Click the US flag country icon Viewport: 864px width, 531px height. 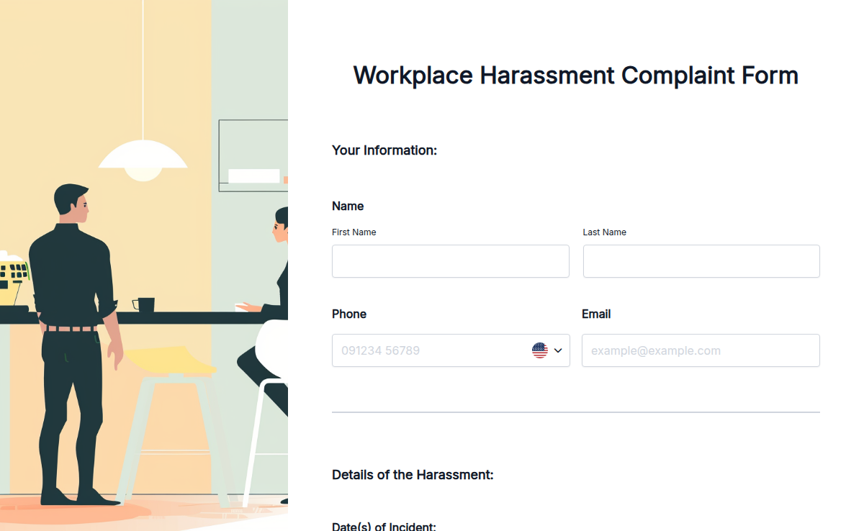[x=540, y=350]
